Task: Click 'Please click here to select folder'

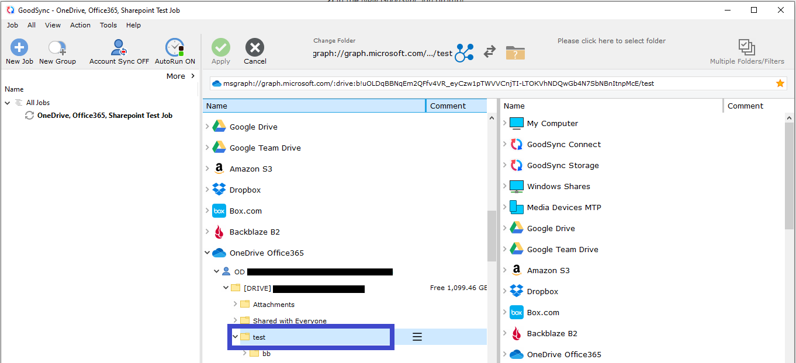Action: click(x=611, y=41)
